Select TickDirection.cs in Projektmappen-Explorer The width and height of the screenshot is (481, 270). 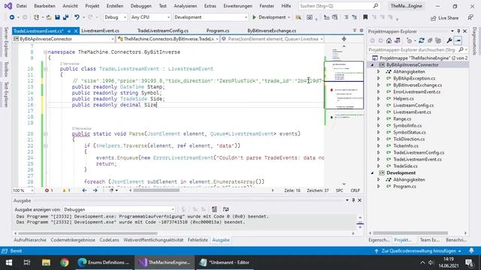pyautogui.click(x=409, y=139)
